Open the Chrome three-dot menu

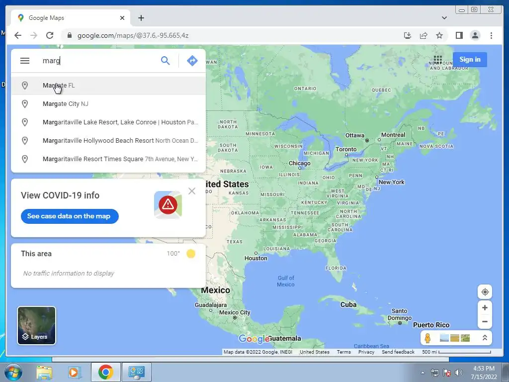pos(491,35)
